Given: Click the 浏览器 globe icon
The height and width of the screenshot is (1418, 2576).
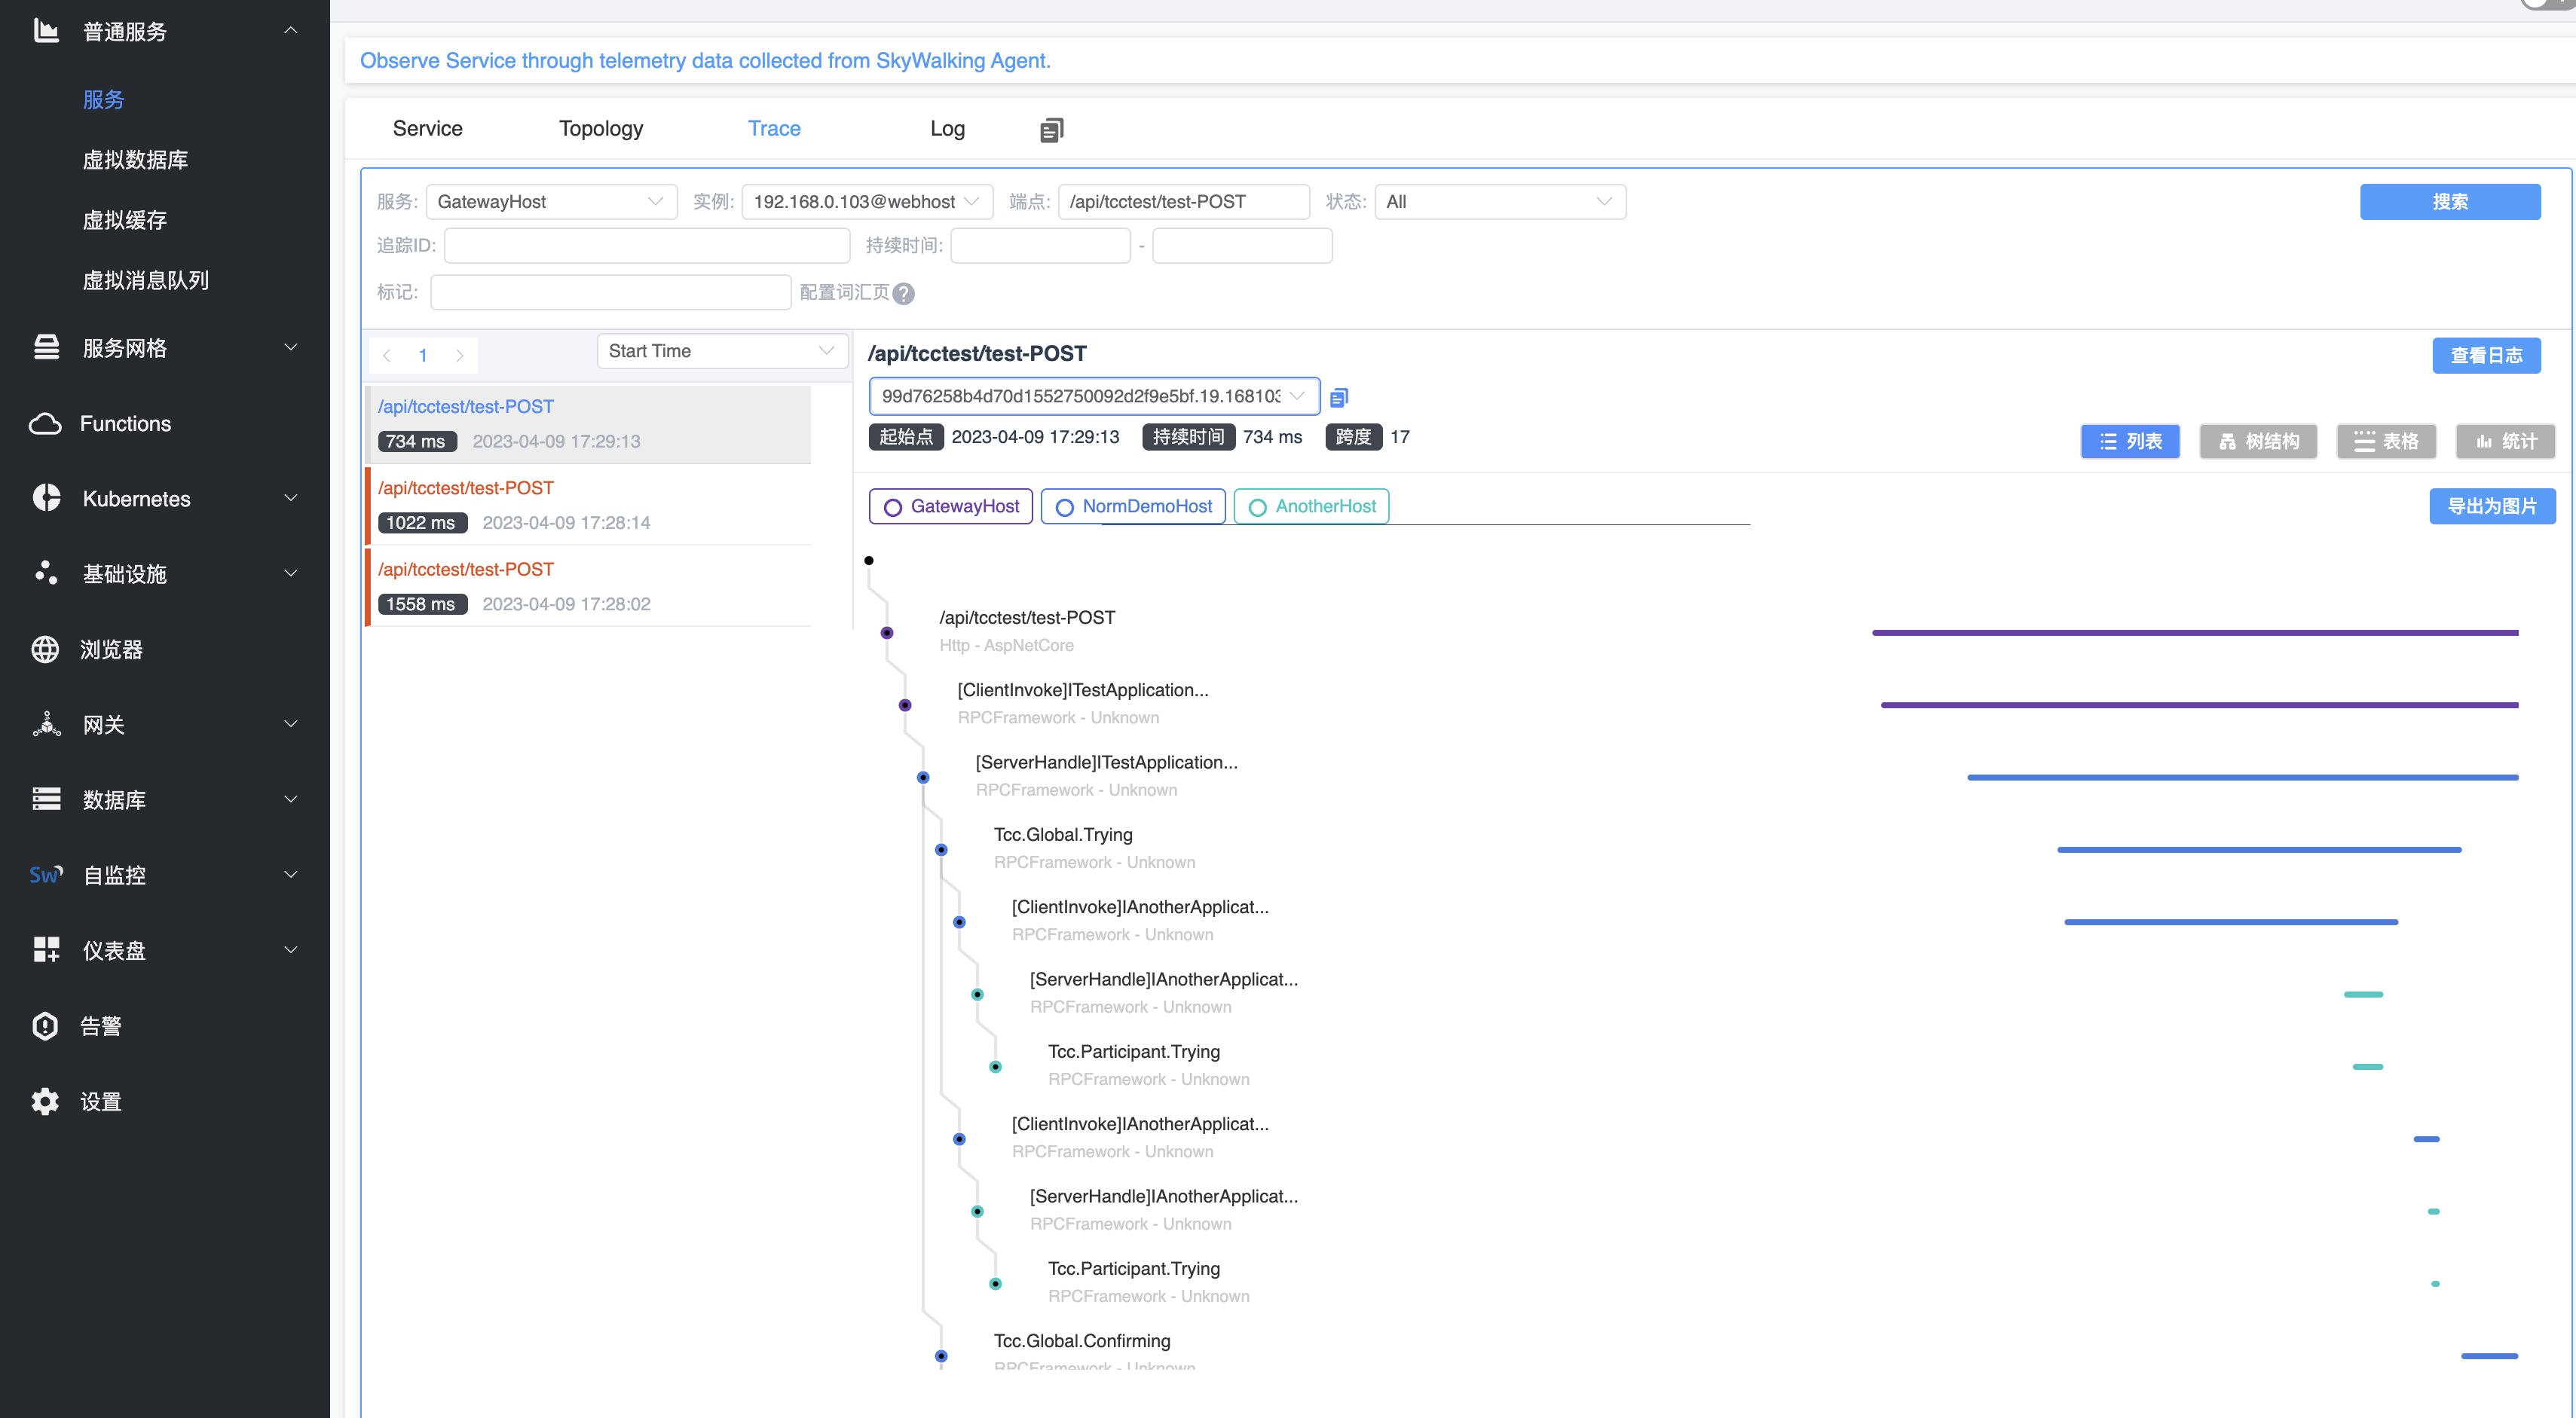Looking at the screenshot, I should [46, 649].
